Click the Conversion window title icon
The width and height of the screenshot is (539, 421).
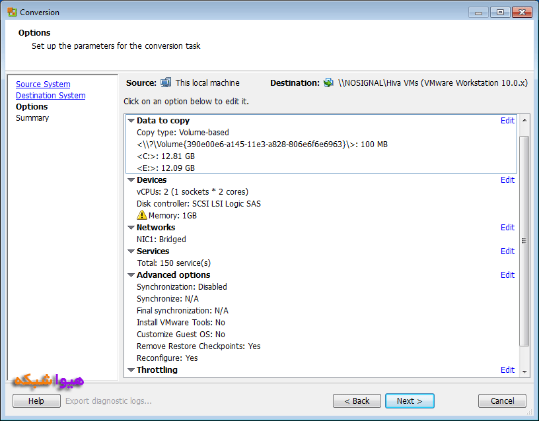click(12, 13)
